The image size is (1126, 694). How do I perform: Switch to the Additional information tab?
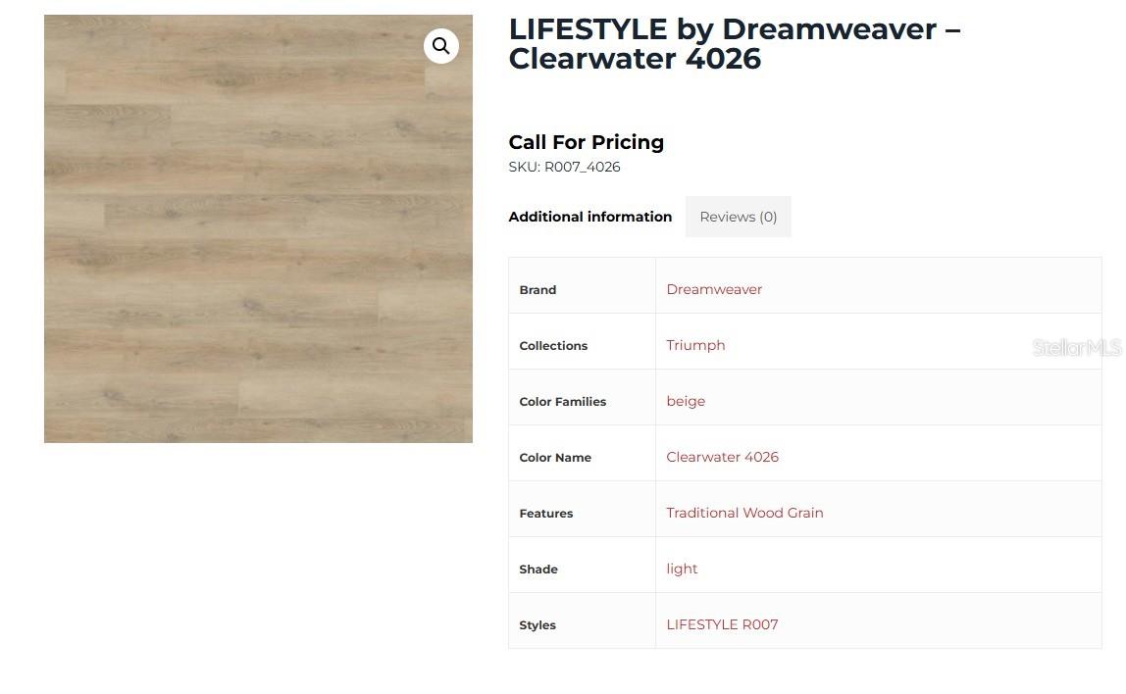click(x=589, y=217)
